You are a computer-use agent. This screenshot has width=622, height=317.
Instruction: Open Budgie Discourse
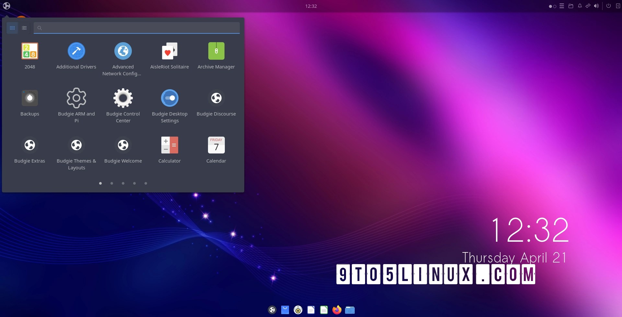pos(216,103)
